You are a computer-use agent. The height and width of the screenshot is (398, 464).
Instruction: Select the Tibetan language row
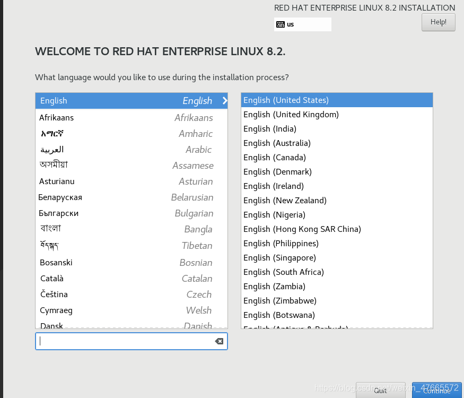click(132, 246)
